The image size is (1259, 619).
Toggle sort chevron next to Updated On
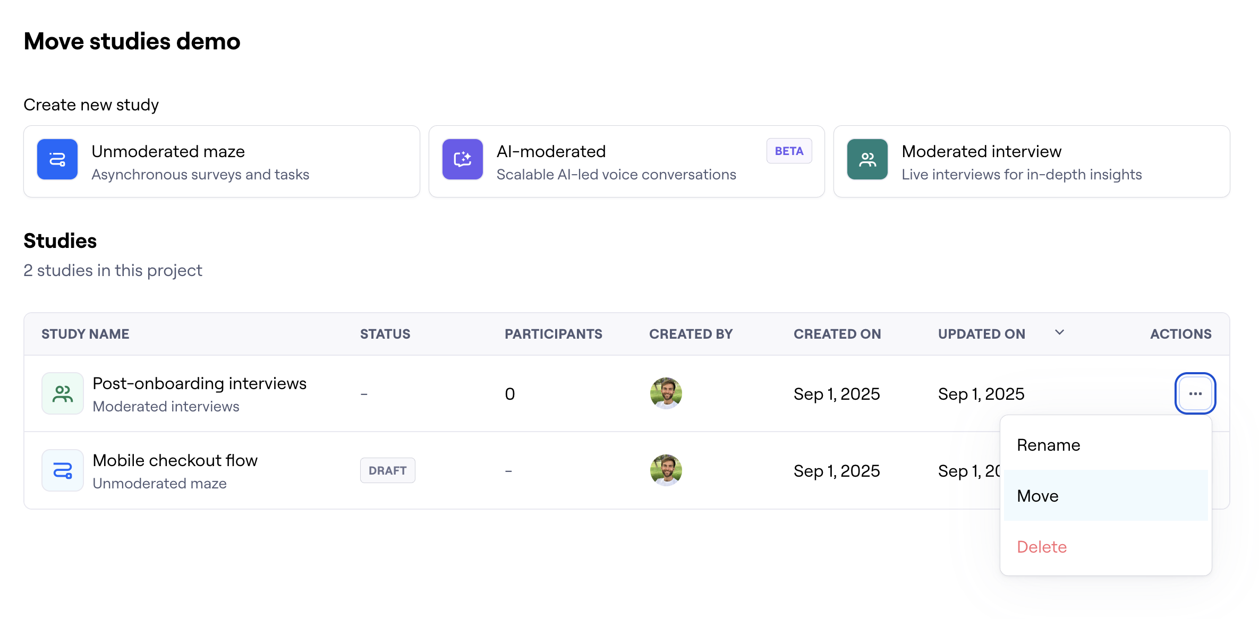coord(1059,333)
